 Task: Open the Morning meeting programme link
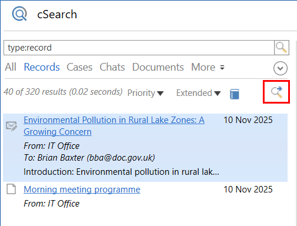(x=82, y=190)
